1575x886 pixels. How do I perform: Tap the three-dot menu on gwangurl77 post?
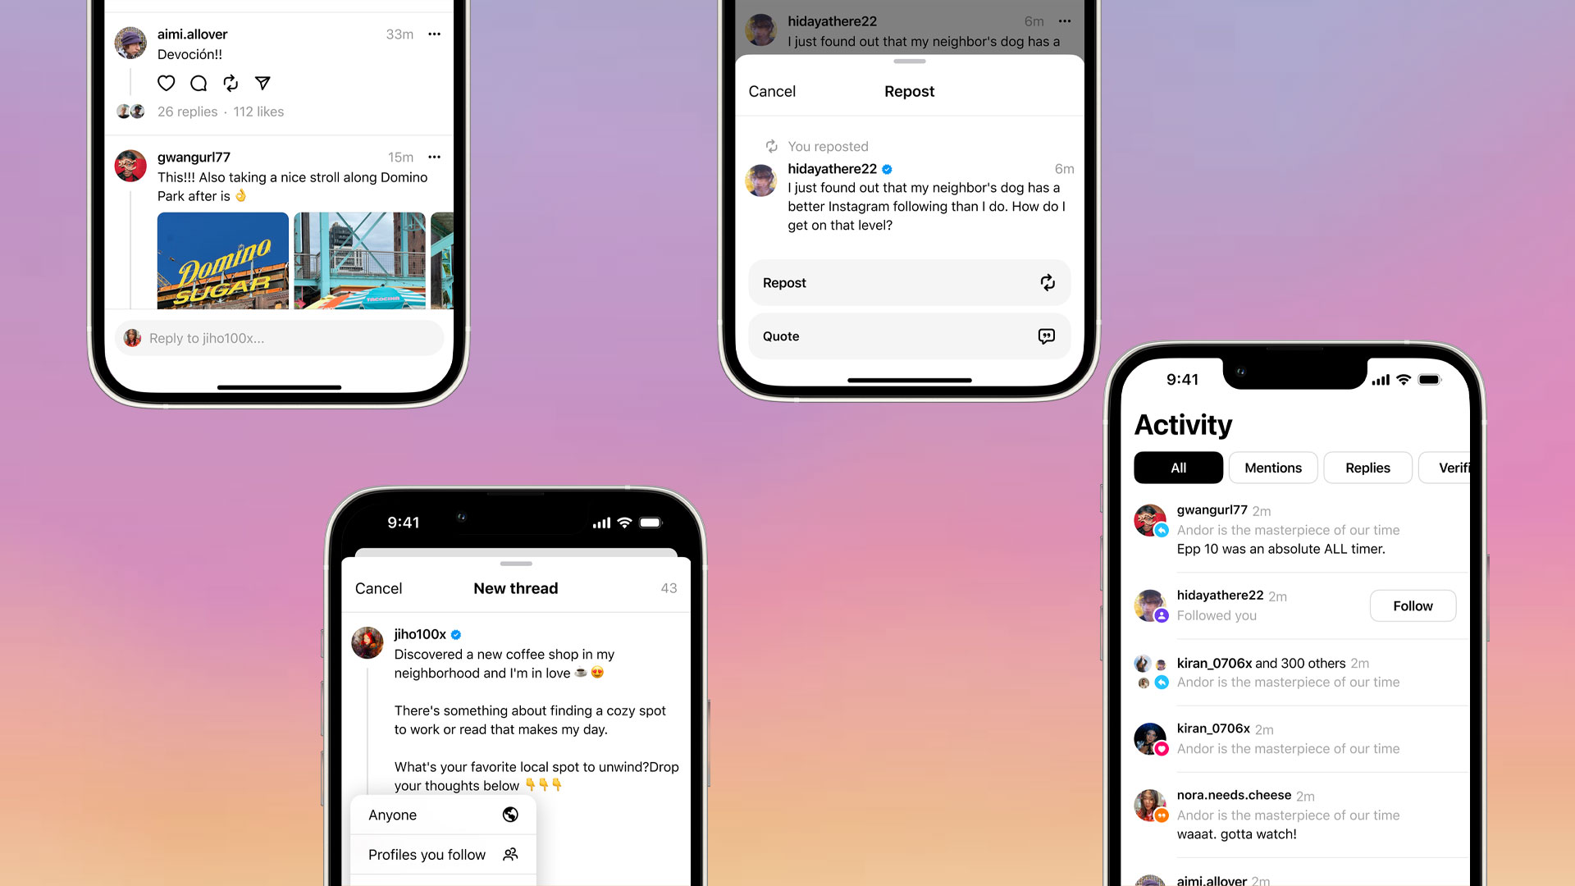coord(434,157)
